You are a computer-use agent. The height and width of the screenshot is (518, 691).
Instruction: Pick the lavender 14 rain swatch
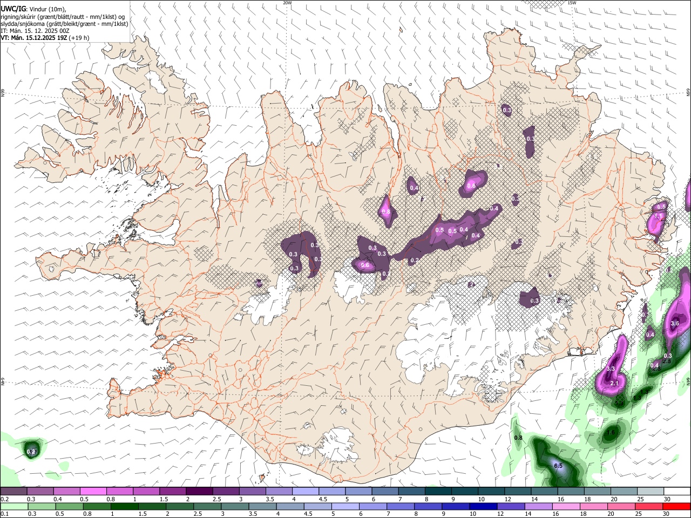click(539, 506)
